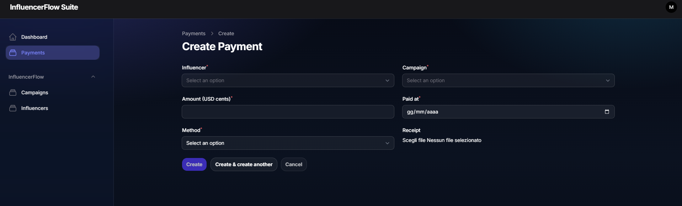Click the Receipt label

coord(411,130)
